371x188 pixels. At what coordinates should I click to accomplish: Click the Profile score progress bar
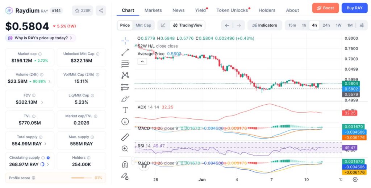click(82, 178)
